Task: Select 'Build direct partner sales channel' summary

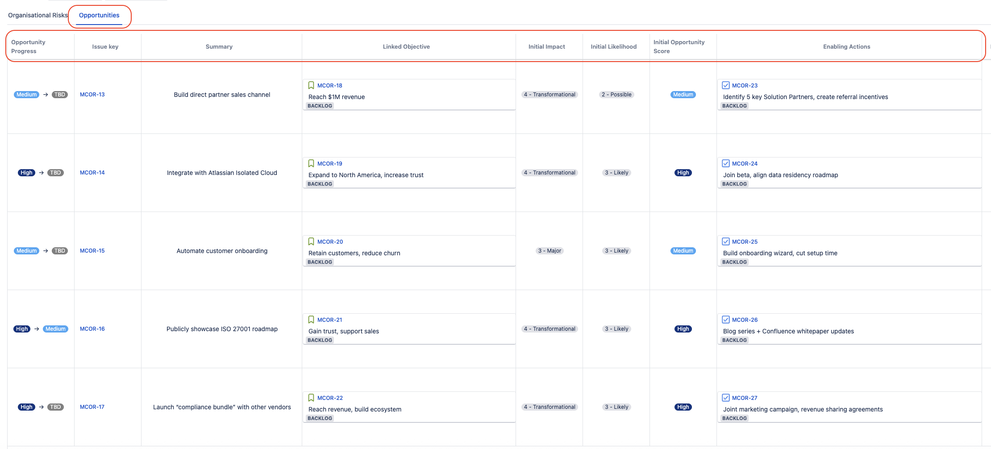Action: point(222,95)
